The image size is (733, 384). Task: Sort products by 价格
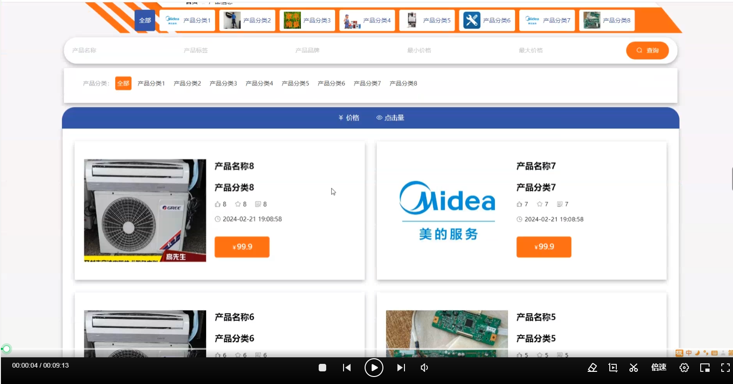349,118
